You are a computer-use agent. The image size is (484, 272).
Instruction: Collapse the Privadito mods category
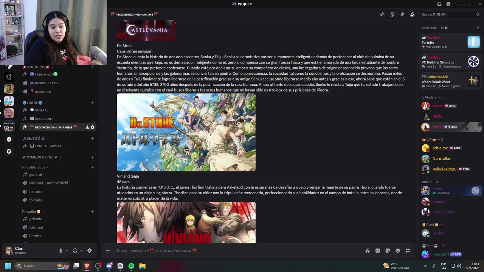pyautogui.click(x=35, y=167)
